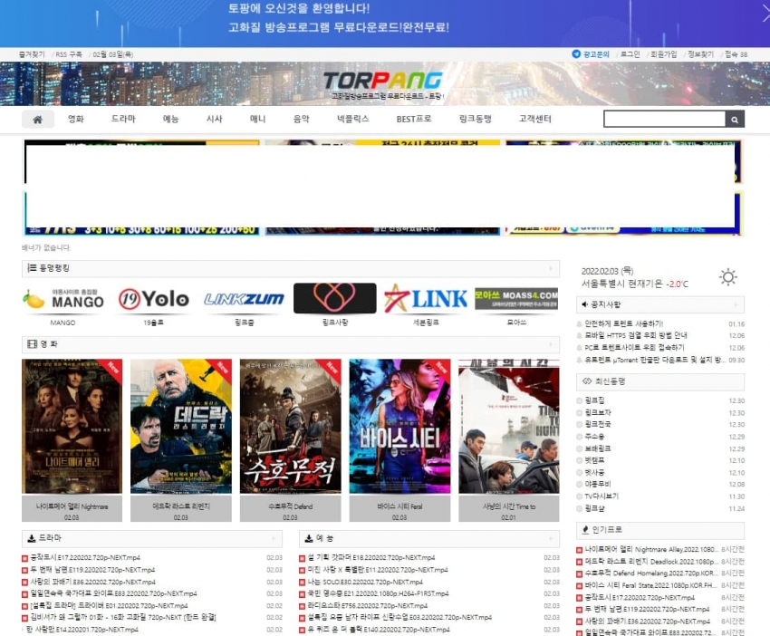Image resolution: width=770 pixels, height=636 pixels.
Task: Open the 링크동맹 menu
Action: 476,119
